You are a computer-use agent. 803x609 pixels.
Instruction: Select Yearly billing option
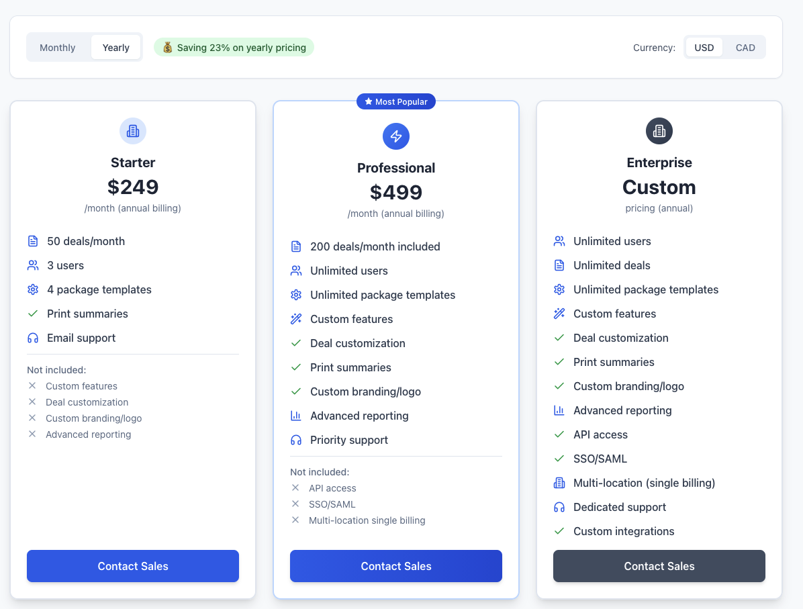point(115,47)
